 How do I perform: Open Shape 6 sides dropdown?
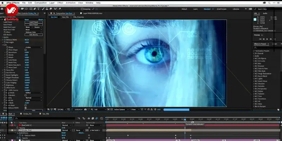(x=33, y=47)
